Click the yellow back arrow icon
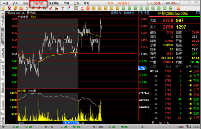The width and height of the screenshot is (201, 129). click(x=3, y=8)
